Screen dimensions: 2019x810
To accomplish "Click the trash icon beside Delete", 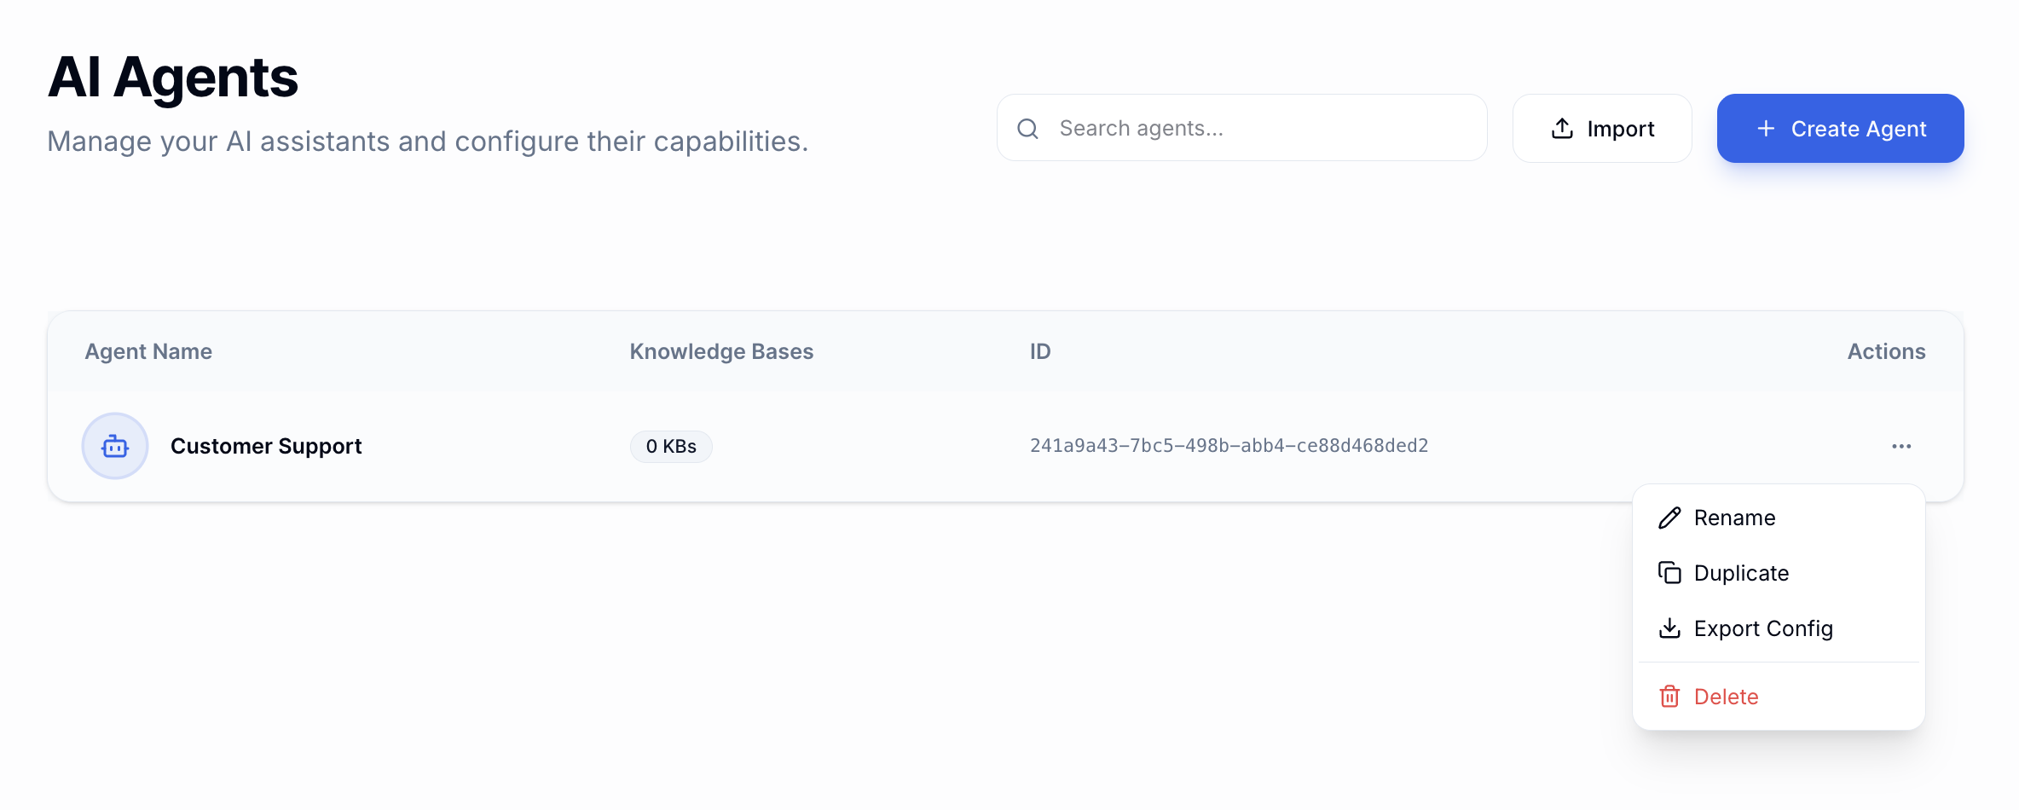I will (1669, 696).
